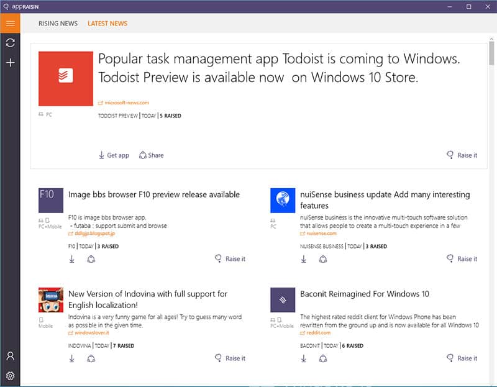Open the microsoft-news.com link
The width and height of the screenshot is (497, 387).
click(124, 102)
